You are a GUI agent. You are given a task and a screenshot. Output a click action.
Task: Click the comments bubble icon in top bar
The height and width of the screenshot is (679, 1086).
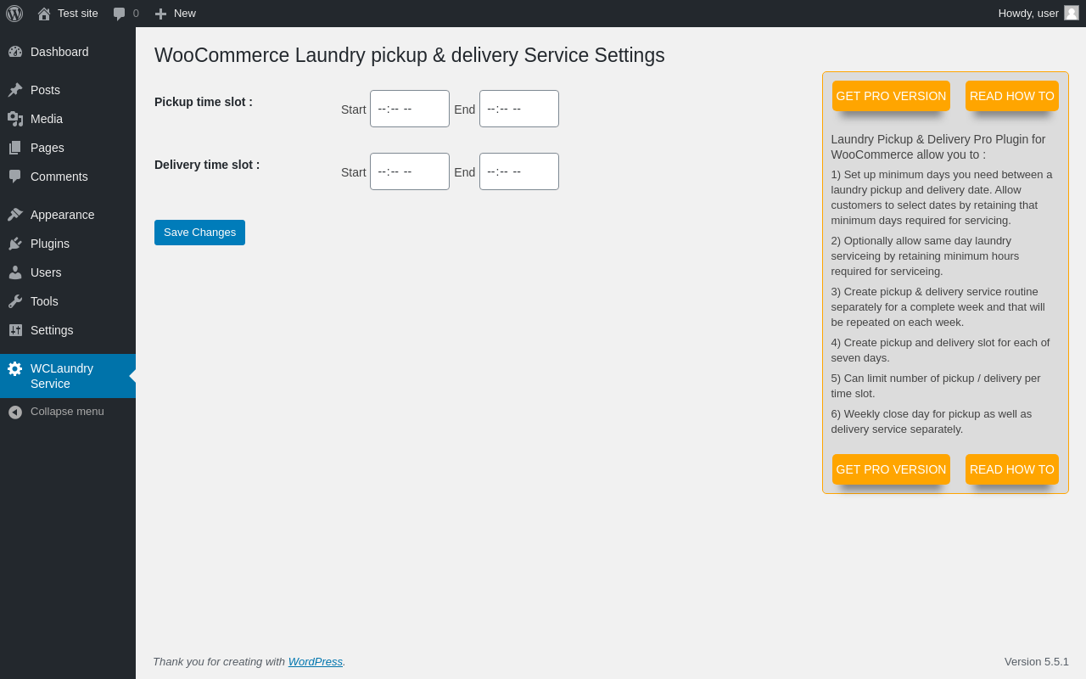120,14
